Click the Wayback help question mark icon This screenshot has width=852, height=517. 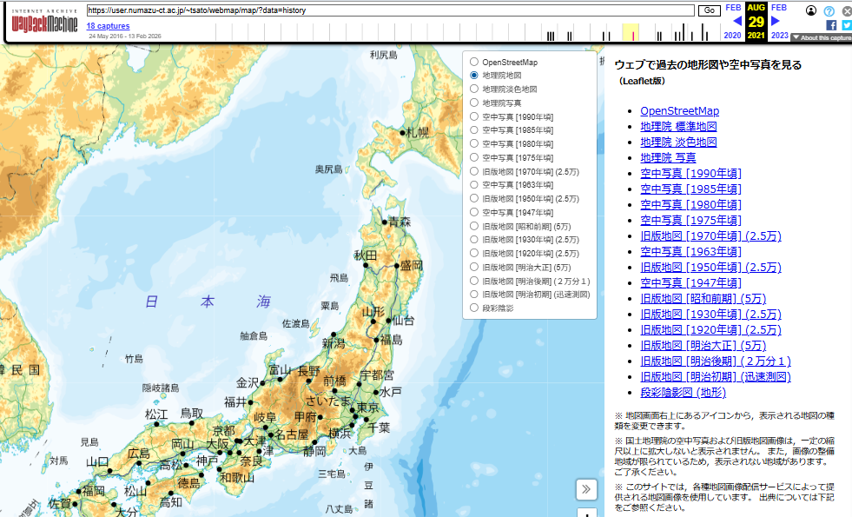coord(829,10)
